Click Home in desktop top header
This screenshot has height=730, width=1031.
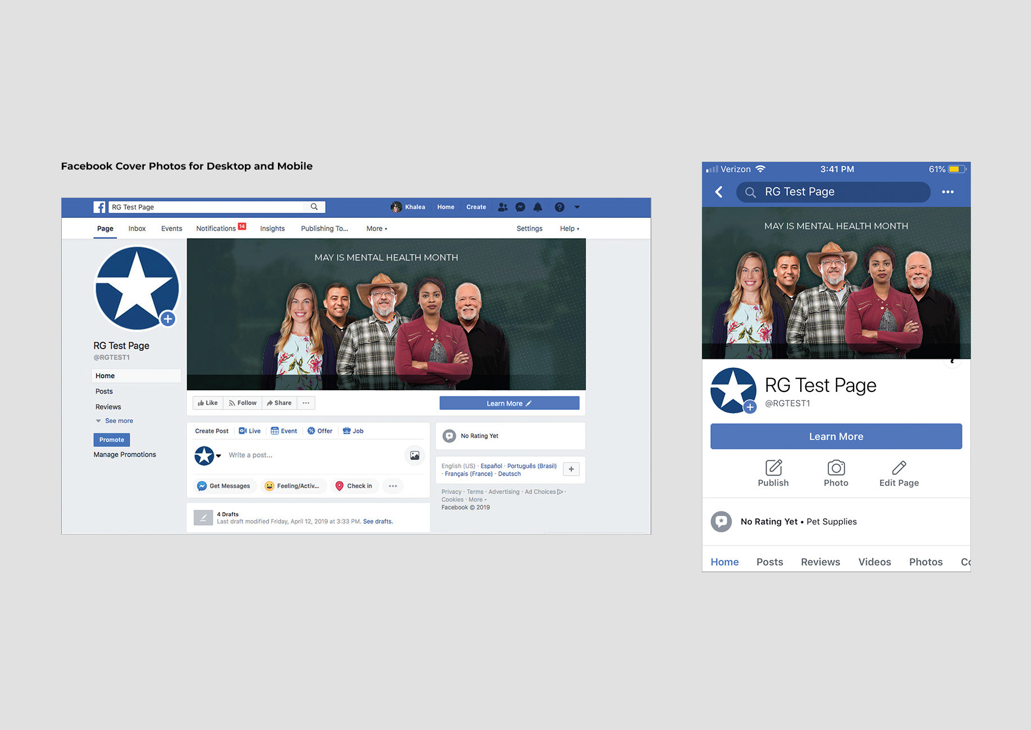(x=446, y=207)
